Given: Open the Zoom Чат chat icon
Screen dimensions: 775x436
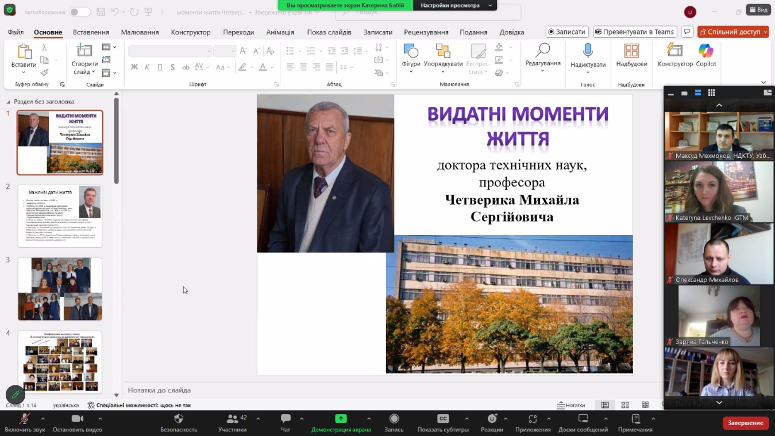Looking at the screenshot, I should 286,419.
